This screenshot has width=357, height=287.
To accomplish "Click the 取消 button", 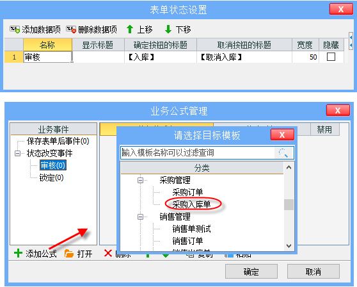I will (x=313, y=272).
